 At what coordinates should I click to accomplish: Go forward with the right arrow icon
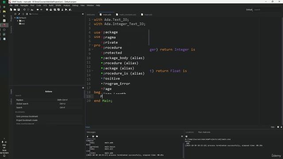pyautogui.click(x=41, y=10)
